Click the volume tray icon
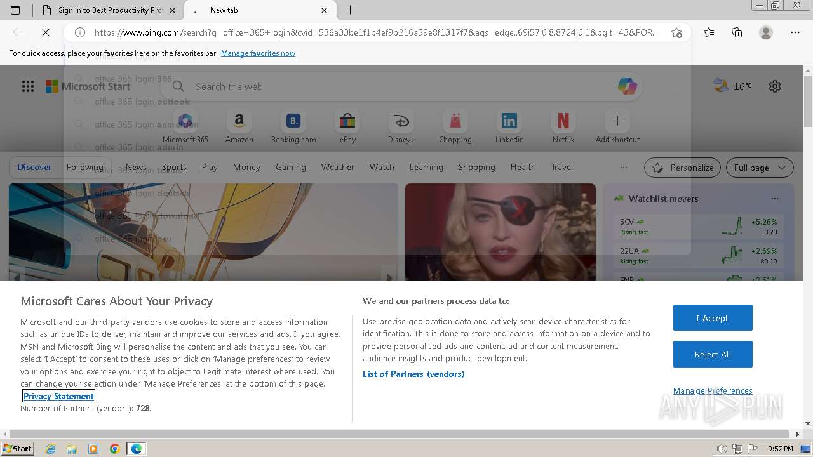The width and height of the screenshot is (813, 457). (723, 449)
